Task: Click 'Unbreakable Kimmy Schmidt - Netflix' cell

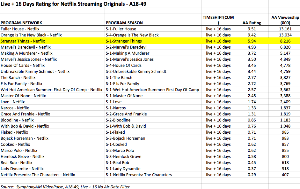Action: (x=35, y=72)
